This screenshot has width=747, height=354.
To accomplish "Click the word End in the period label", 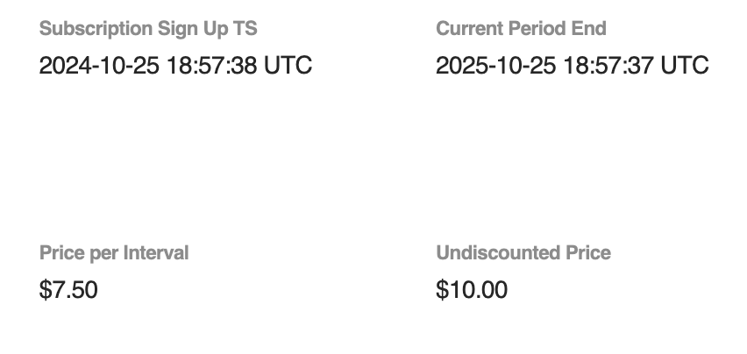I will (x=589, y=28).
